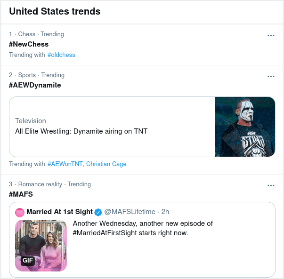
Task: Select the #AEWDynamite trending topic
Action: tap(35, 85)
